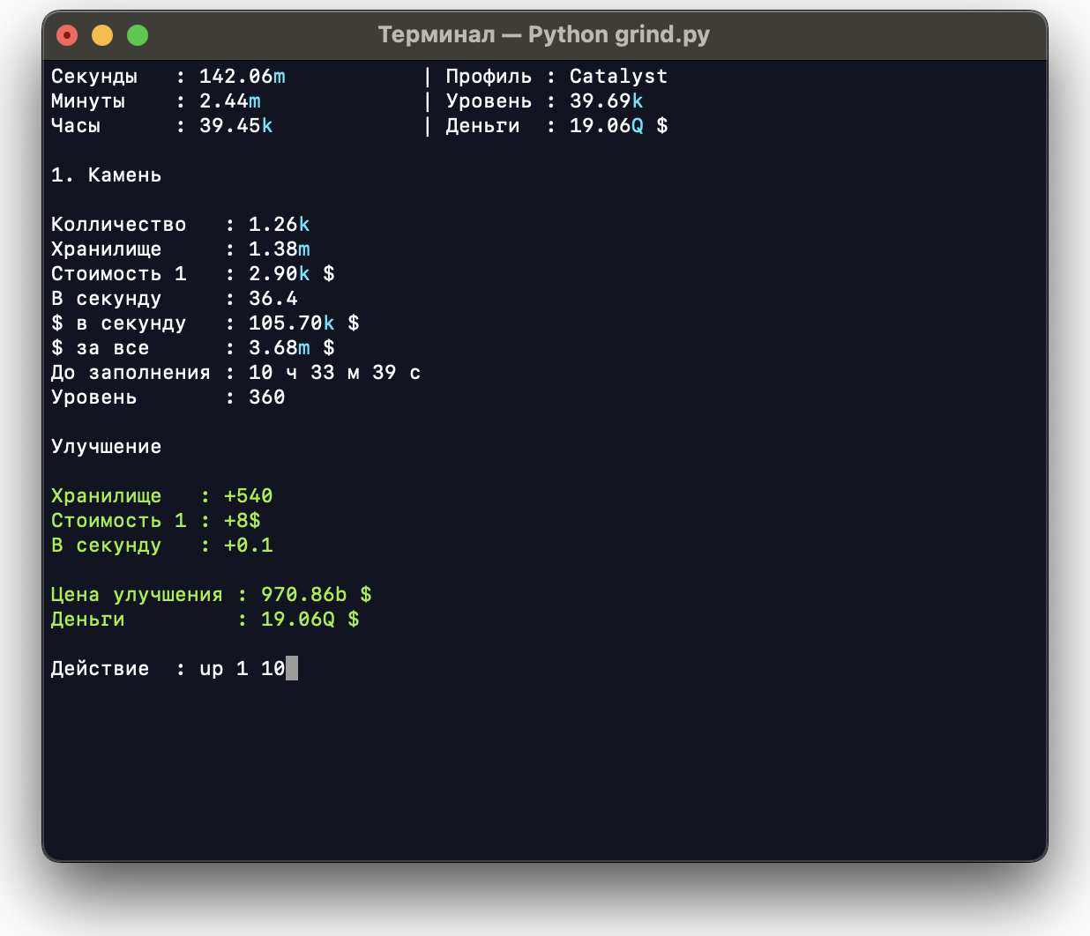Click the hours value 39.45k

[x=235, y=126]
